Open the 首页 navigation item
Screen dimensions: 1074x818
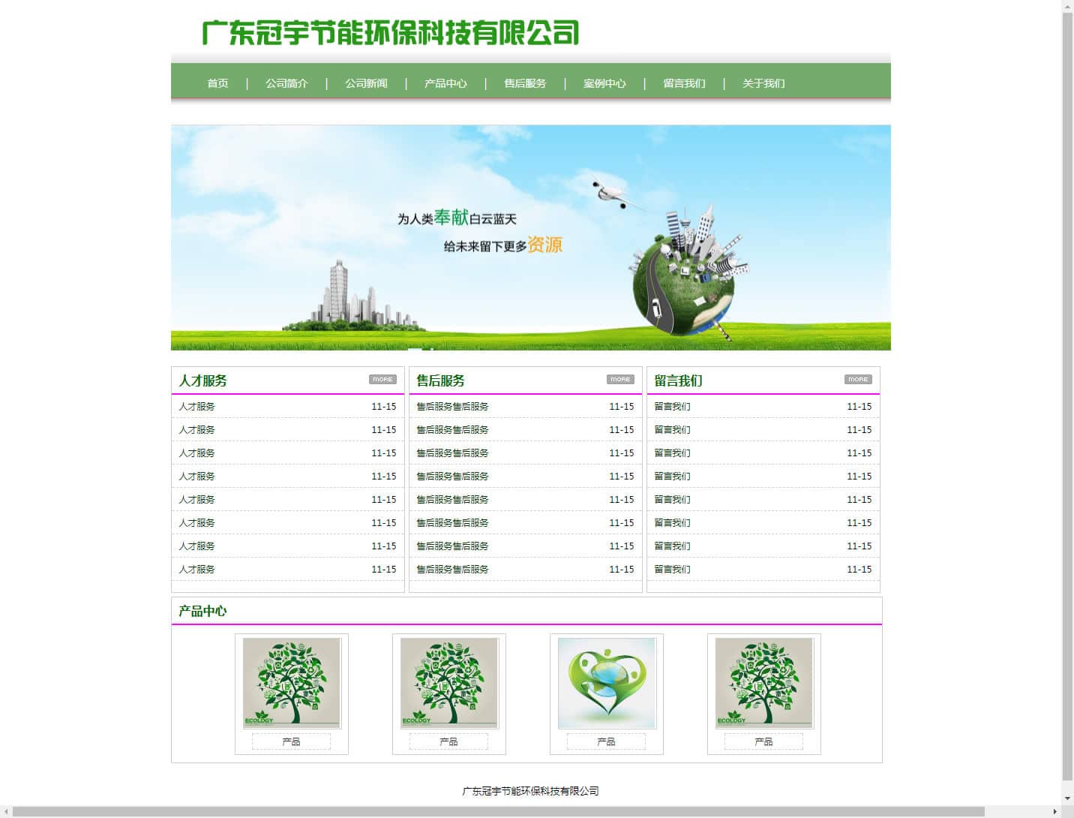click(x=217, y=83)
